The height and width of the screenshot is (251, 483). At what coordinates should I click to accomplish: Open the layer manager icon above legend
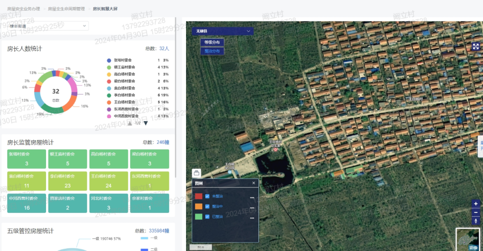(x=196, y=173)
